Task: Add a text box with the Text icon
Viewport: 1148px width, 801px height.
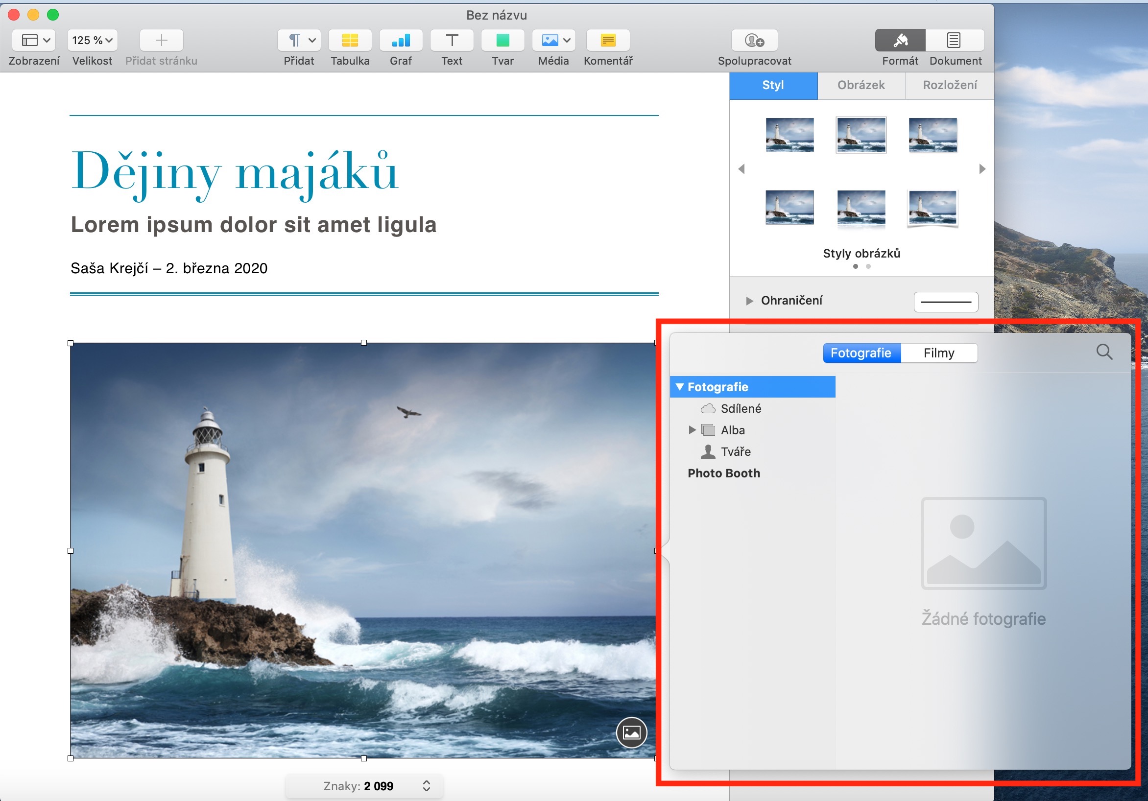Action: click(x=452, y=41)
